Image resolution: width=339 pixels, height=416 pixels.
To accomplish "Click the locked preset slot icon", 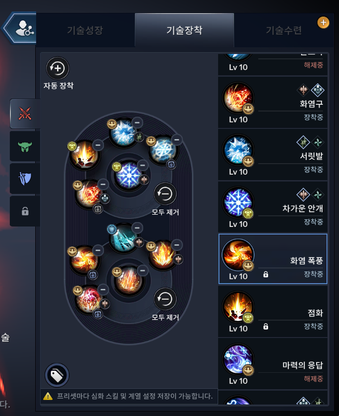I will click(25, 211).
